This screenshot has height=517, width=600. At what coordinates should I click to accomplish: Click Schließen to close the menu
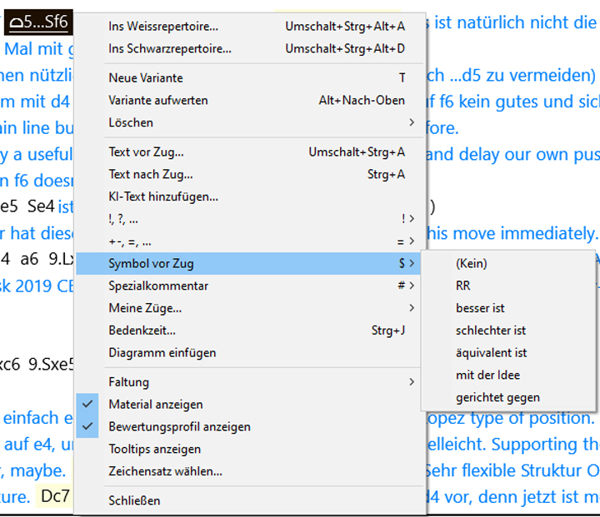pyautogui.click(x=134, y=501)
